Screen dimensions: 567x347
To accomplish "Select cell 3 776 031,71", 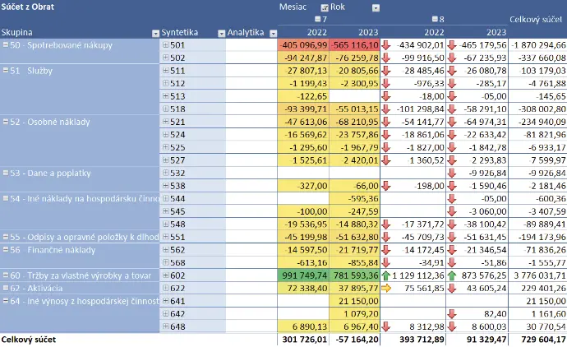I will [537, 275].
